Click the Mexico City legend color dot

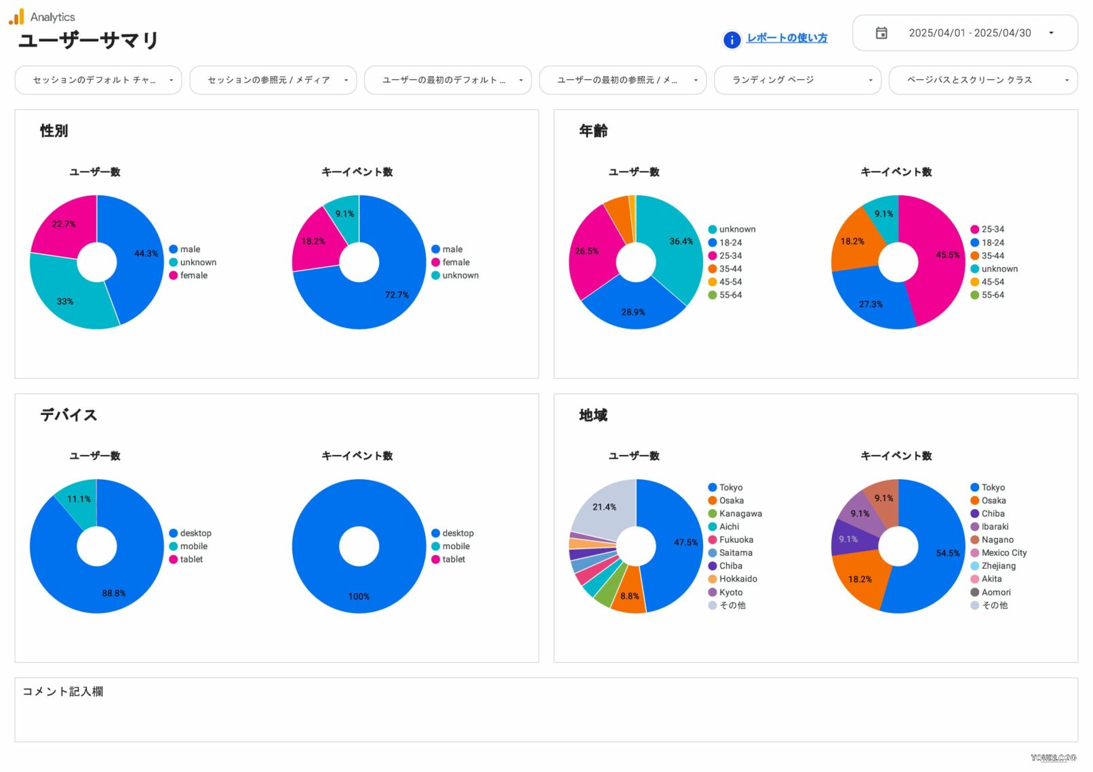[974, 553]
